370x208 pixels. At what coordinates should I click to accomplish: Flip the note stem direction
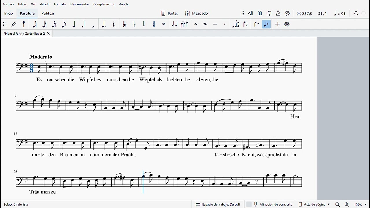246,24
